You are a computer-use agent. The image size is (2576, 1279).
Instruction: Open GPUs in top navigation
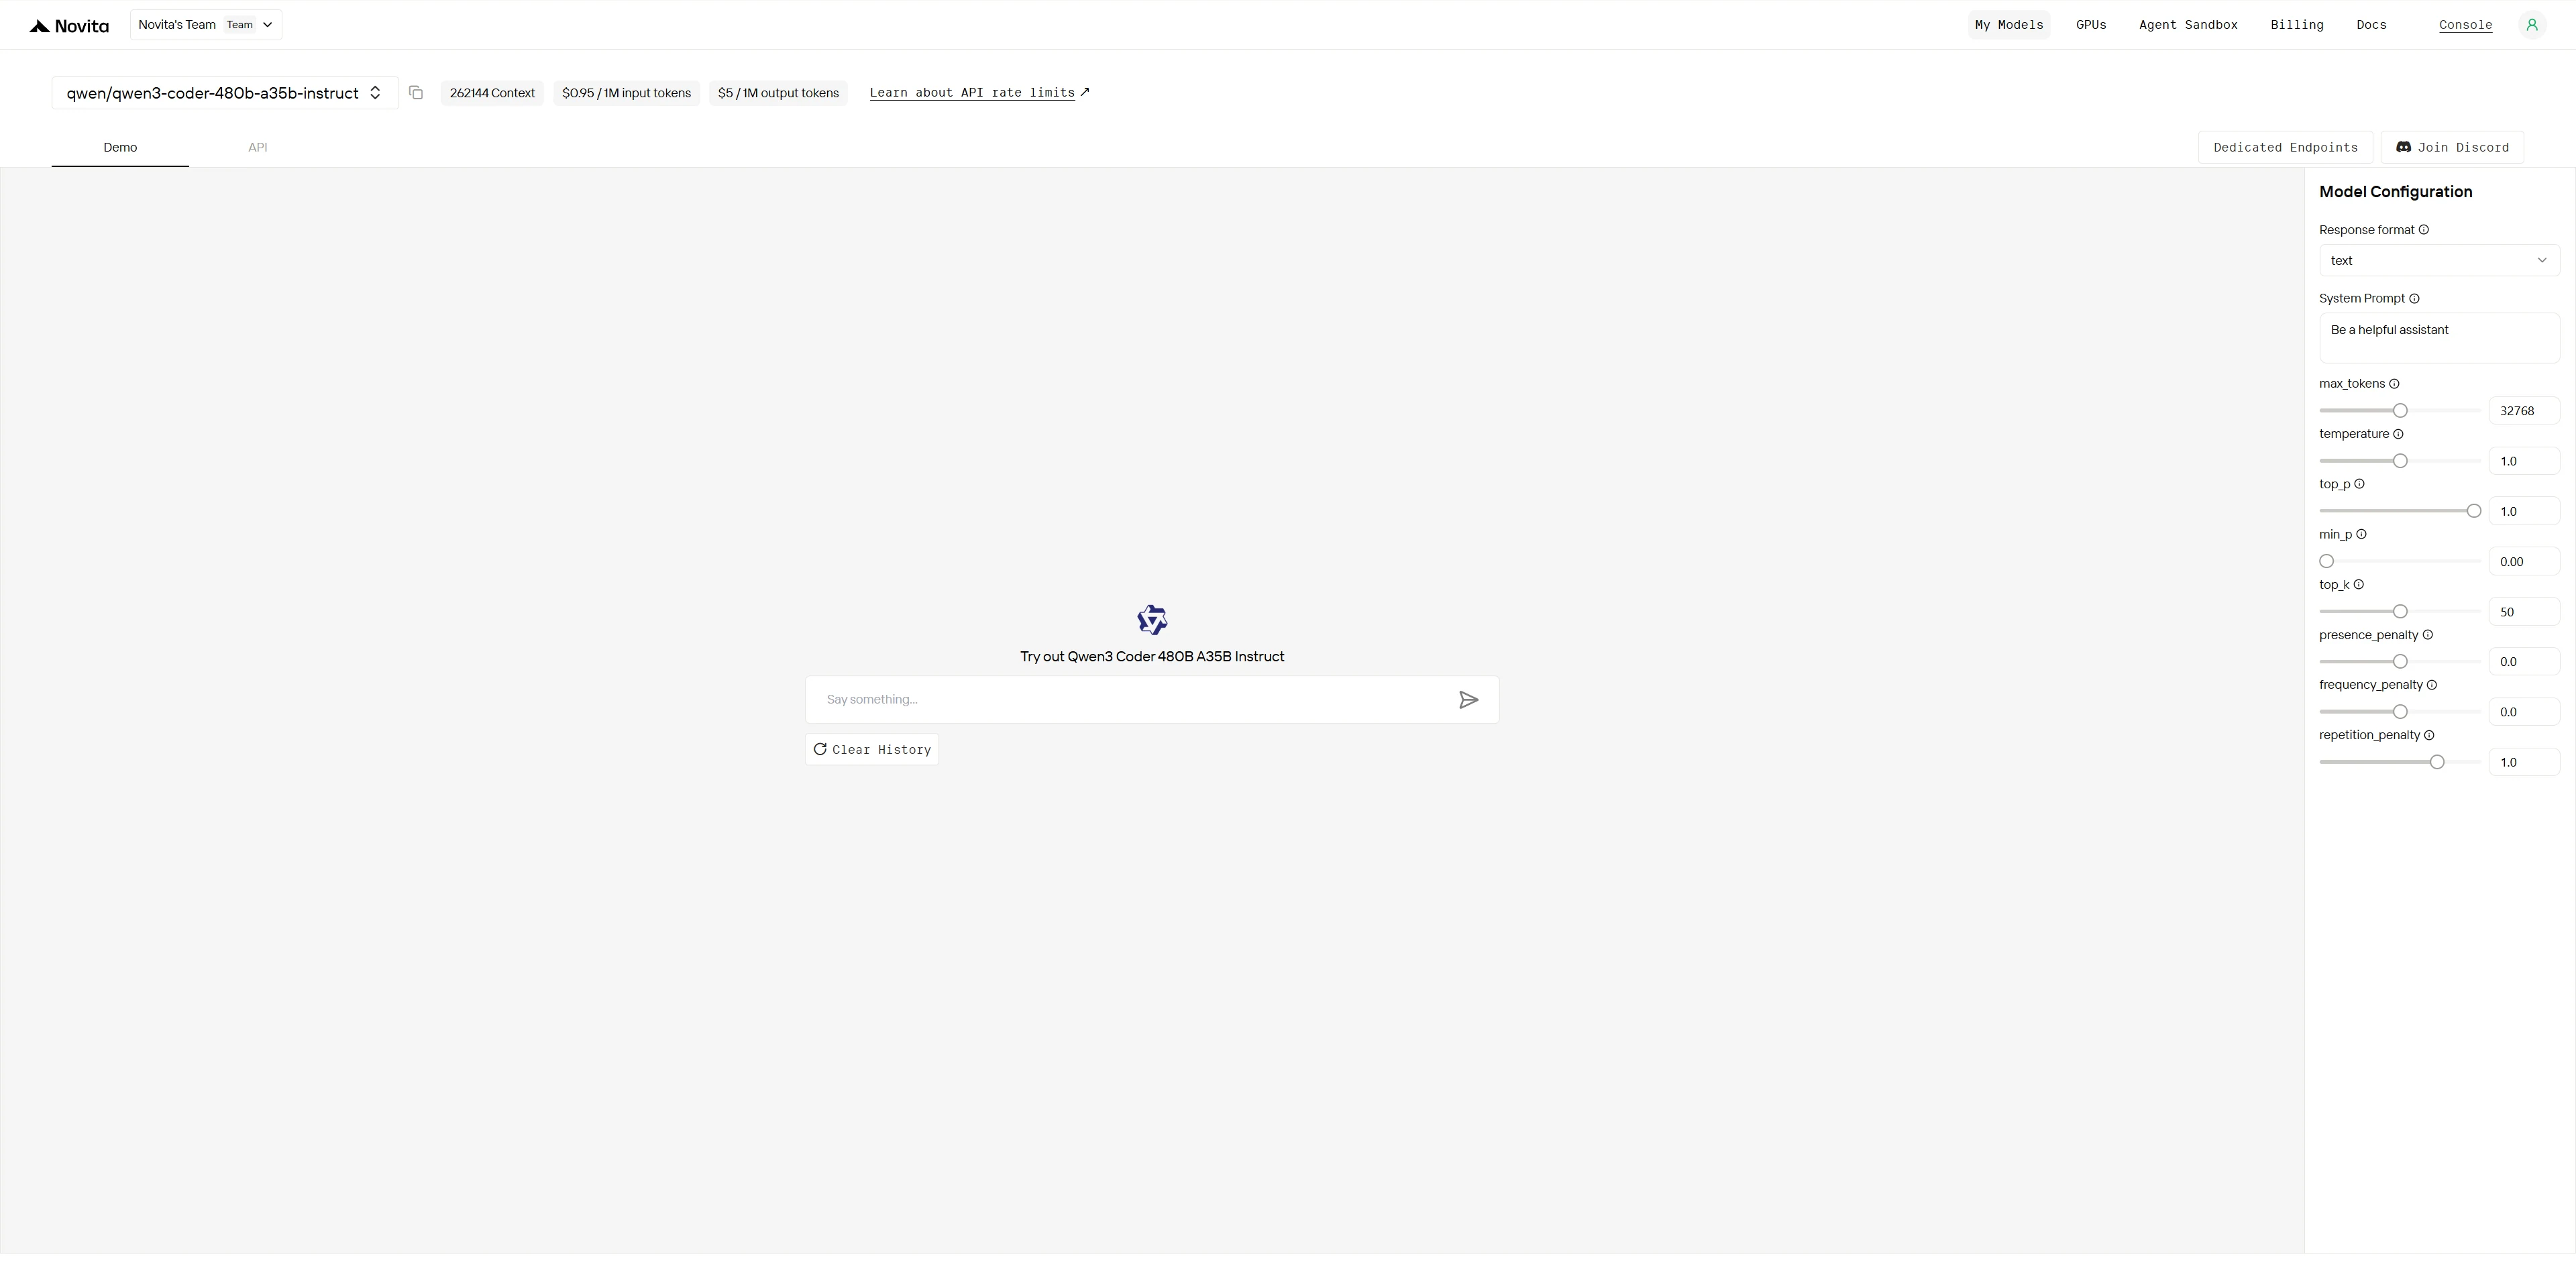2091,25
